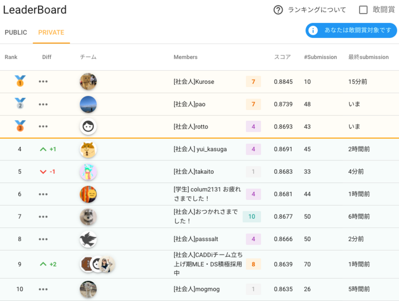Click yui_kasuga's hamster avatar
The width and height of the screenshot is (399, 301).
(88, 149)
